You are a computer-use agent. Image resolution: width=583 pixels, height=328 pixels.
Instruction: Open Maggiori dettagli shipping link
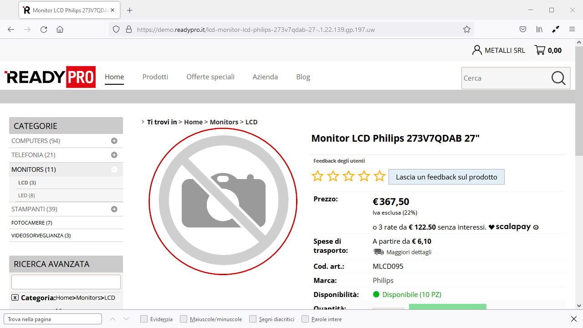[409, 252]
